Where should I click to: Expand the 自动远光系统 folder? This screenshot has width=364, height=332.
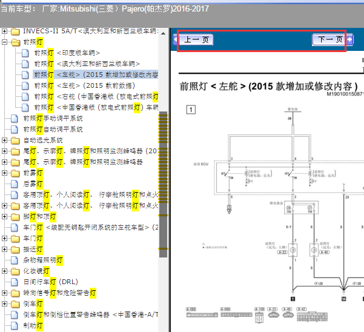[4, 140]
